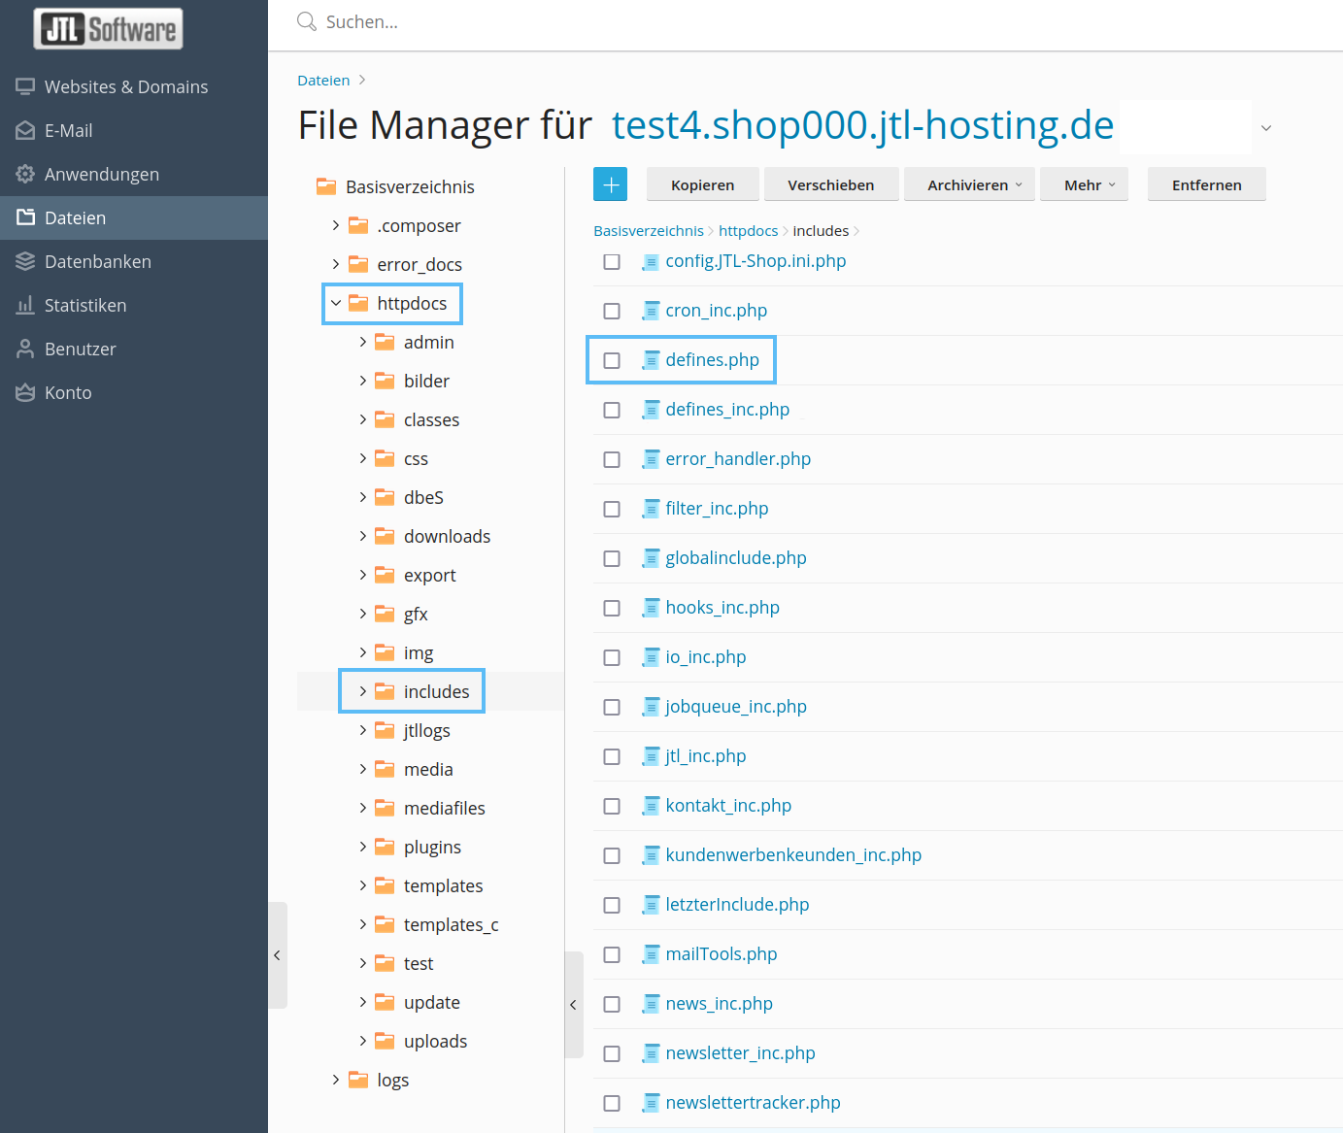Click the file icon of globalinclude.php
This screenshot has height=1133, width=1343.
(x=651, y=558)
